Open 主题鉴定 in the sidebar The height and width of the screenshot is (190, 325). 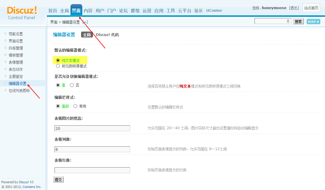[16, 76]
